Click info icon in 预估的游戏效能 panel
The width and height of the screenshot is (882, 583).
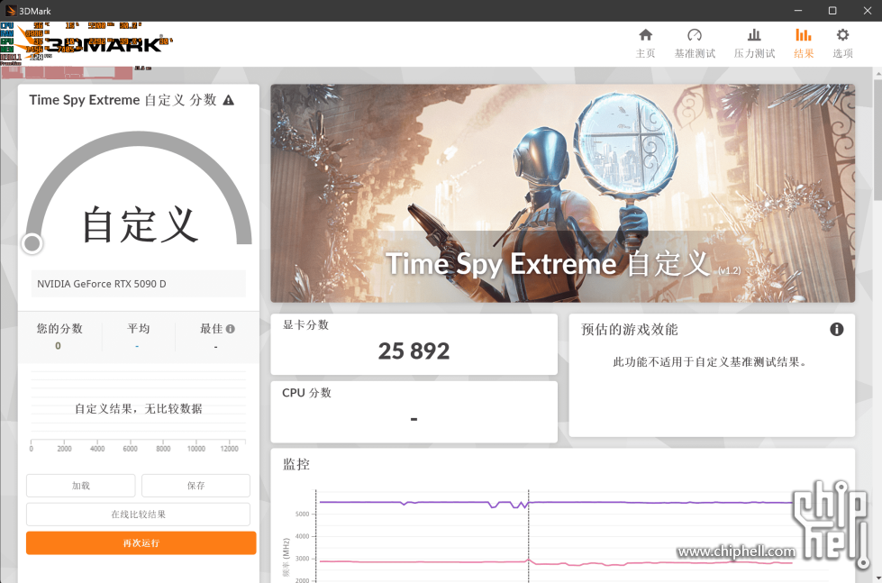(x=836, y=329)
